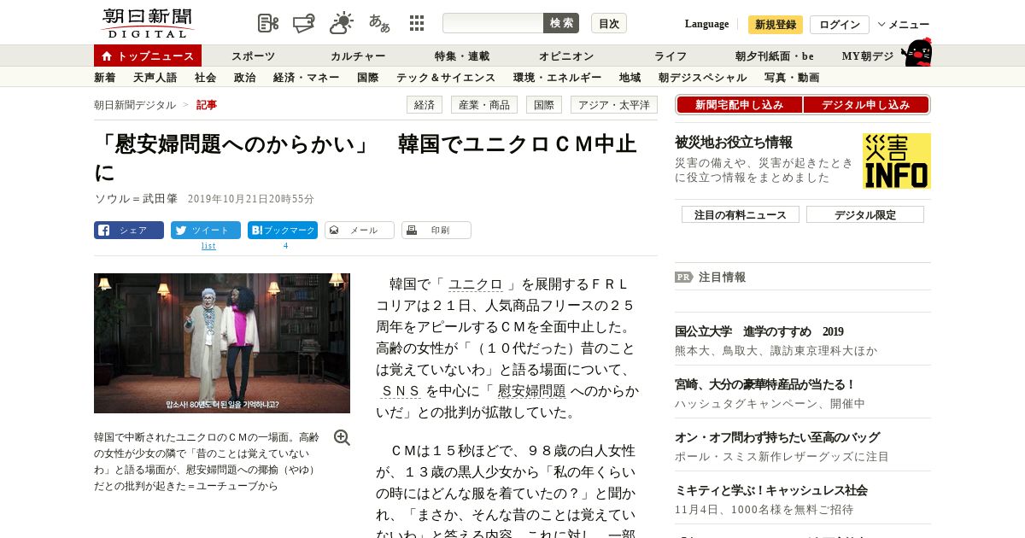Click 新聞宅配申し込み button

point(739,105)
